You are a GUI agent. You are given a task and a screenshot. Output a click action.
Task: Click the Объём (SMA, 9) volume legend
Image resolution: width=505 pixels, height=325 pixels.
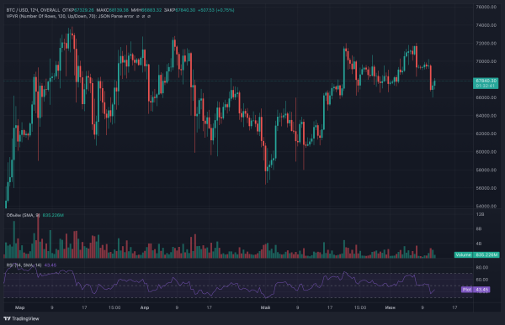pyautogui.click(x=24, y=215)
